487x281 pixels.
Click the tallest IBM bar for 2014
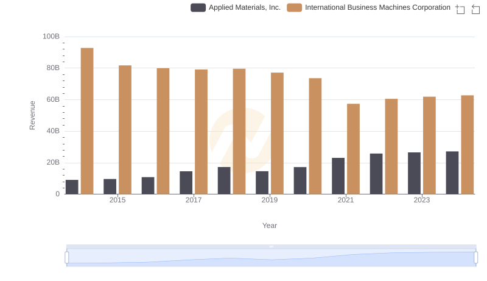pyautogui.click(x=87, y=121)
